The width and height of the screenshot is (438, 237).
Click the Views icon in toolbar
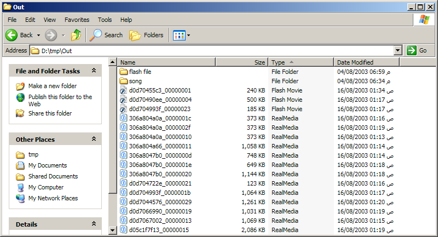(179, 35)
